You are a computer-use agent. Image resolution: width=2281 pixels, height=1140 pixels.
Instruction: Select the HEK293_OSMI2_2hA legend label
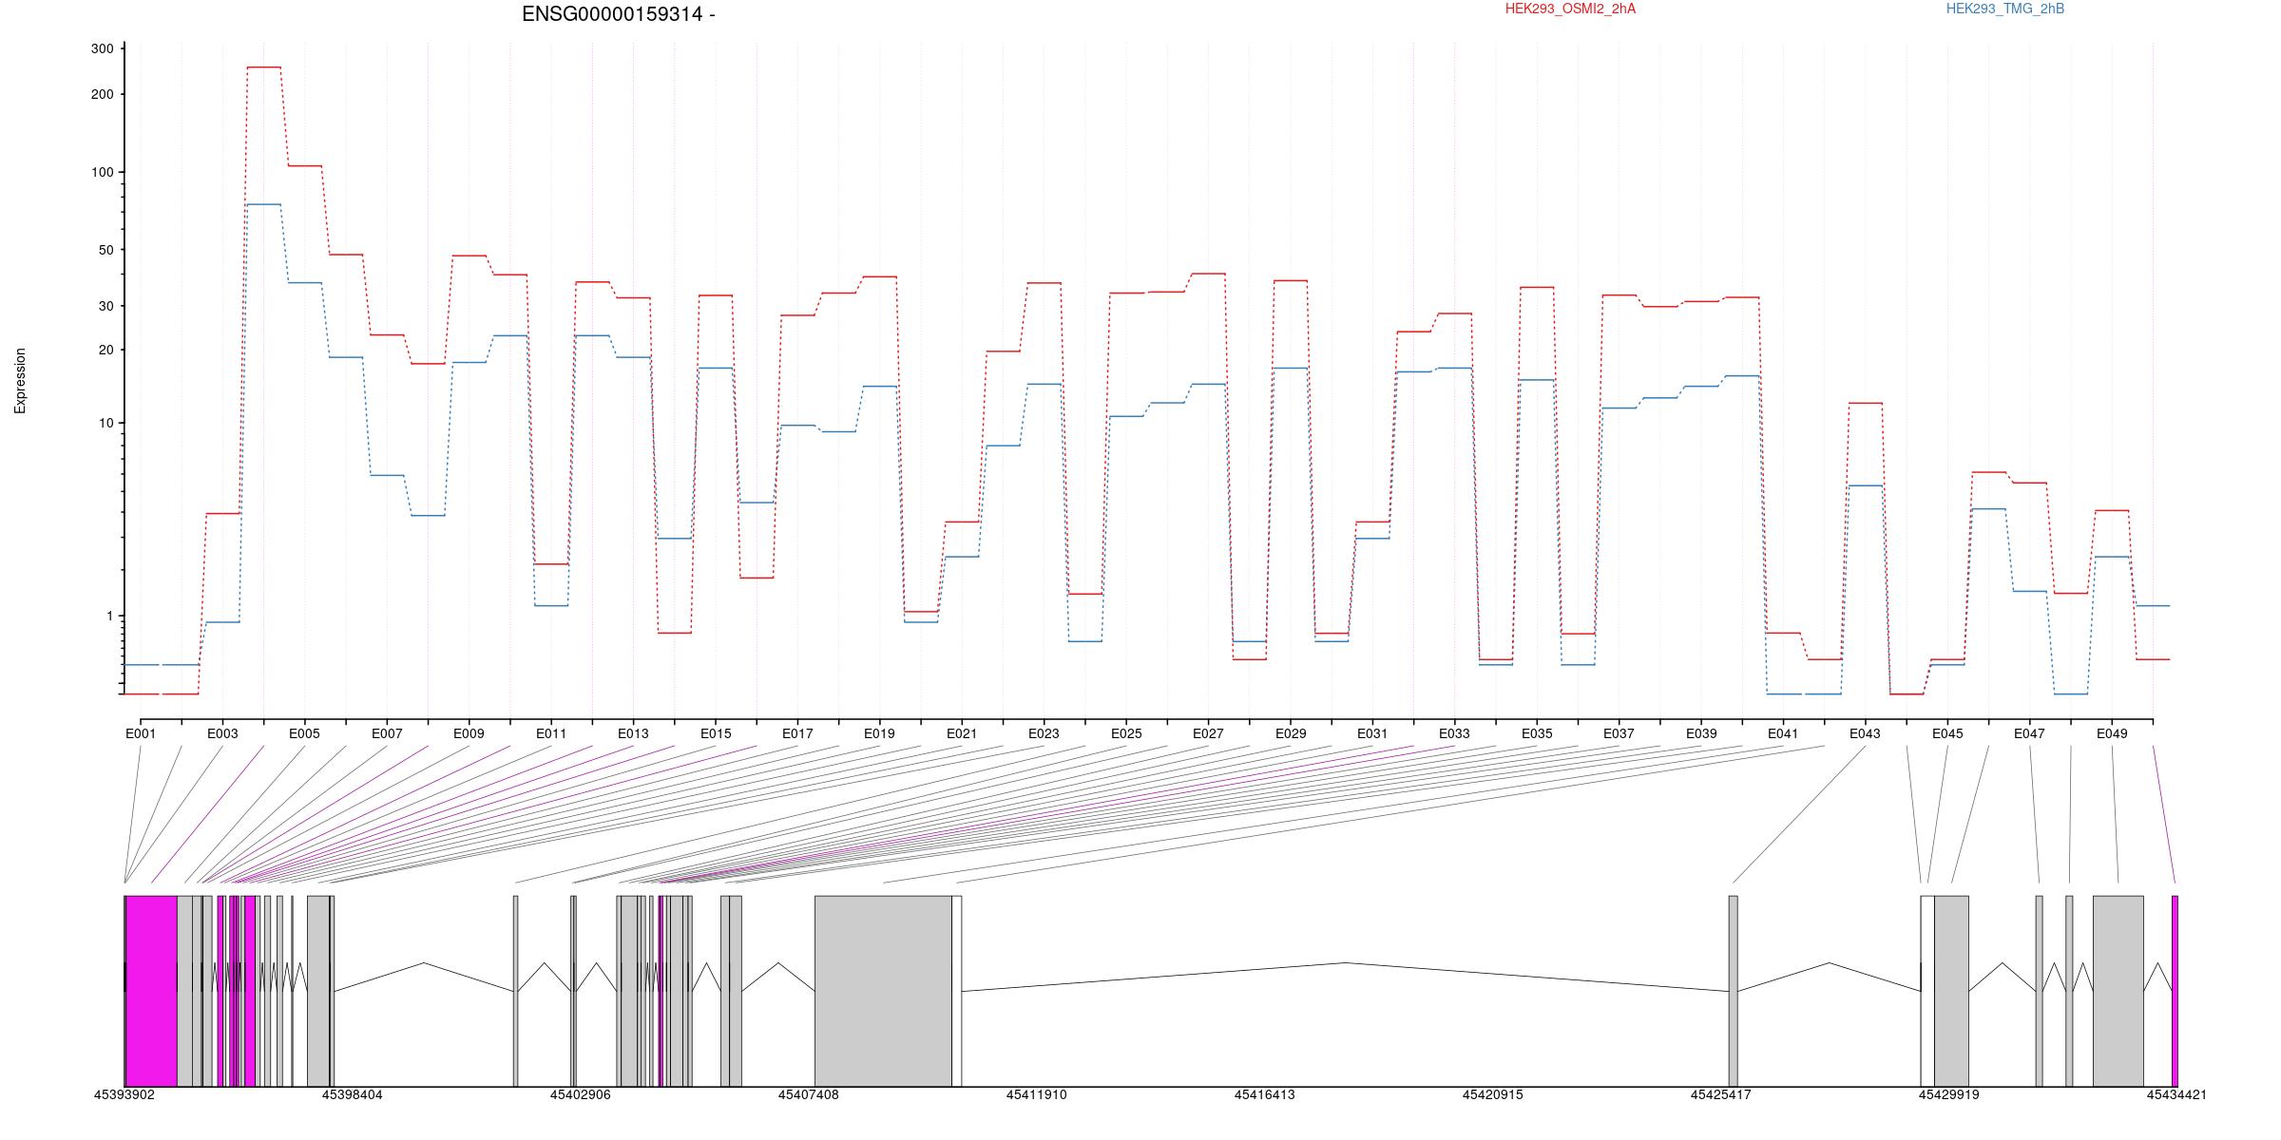click(1570, 9)
